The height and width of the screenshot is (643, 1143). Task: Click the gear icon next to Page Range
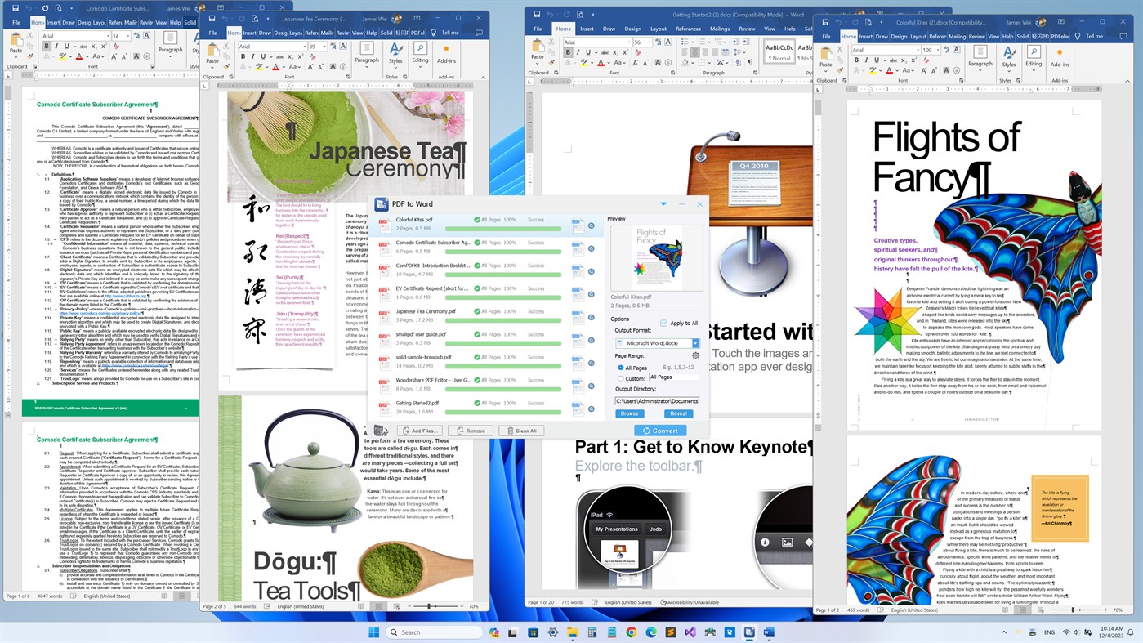(695, 355)
